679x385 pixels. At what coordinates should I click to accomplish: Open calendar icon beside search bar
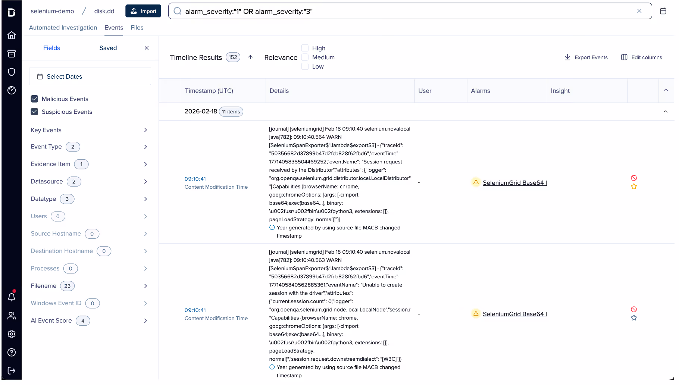pos(663,11)
